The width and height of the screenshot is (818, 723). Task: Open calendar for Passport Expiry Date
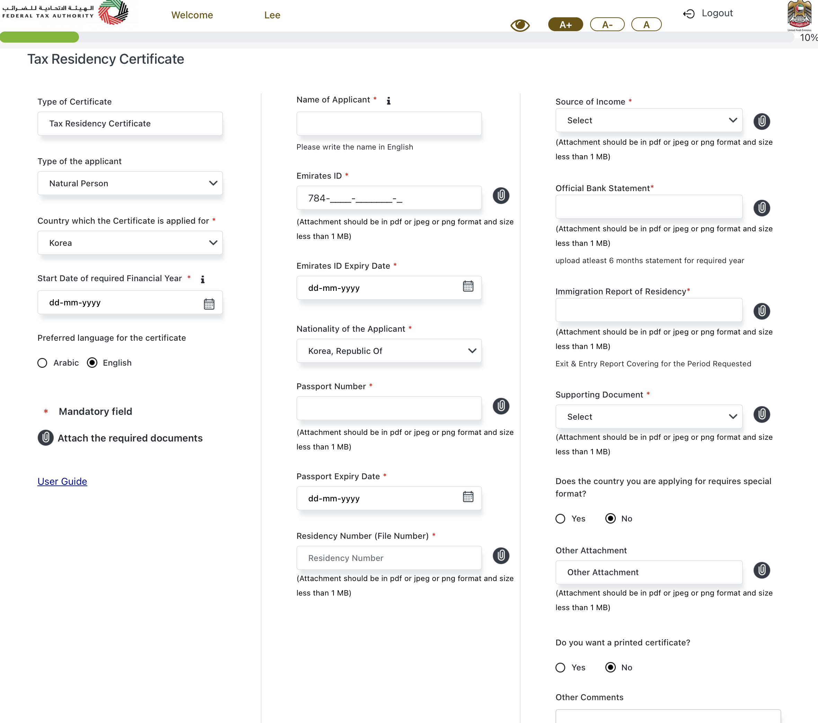click(468, 497)
